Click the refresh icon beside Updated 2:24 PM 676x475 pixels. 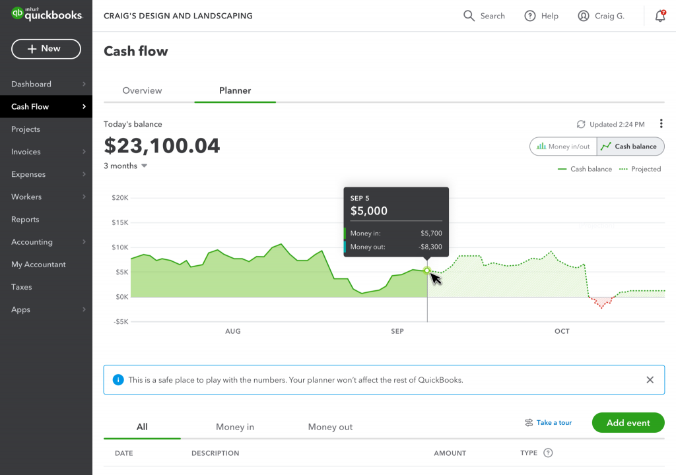tap(581, 124)
